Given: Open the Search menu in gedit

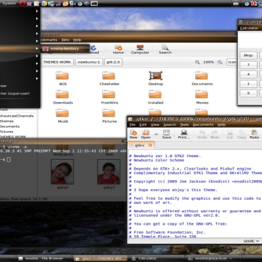Looking at the screenshot, I should [x=170, y=124].
